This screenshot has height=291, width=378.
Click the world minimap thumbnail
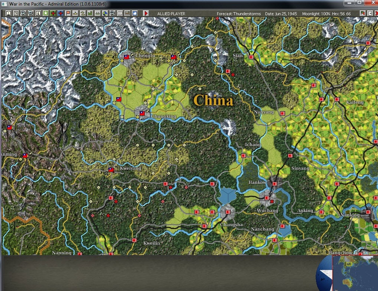point(355,273)
